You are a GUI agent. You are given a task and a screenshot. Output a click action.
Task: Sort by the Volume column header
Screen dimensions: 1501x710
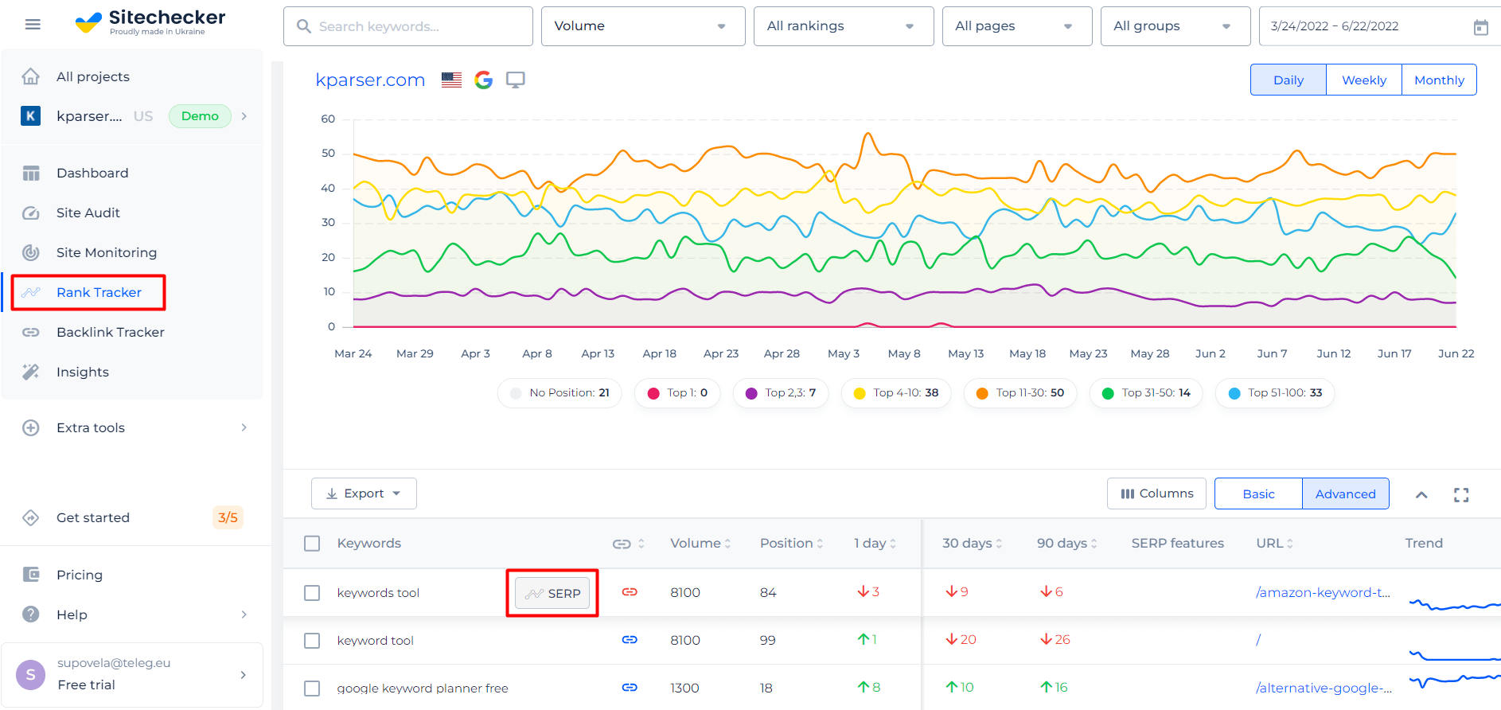700,544
